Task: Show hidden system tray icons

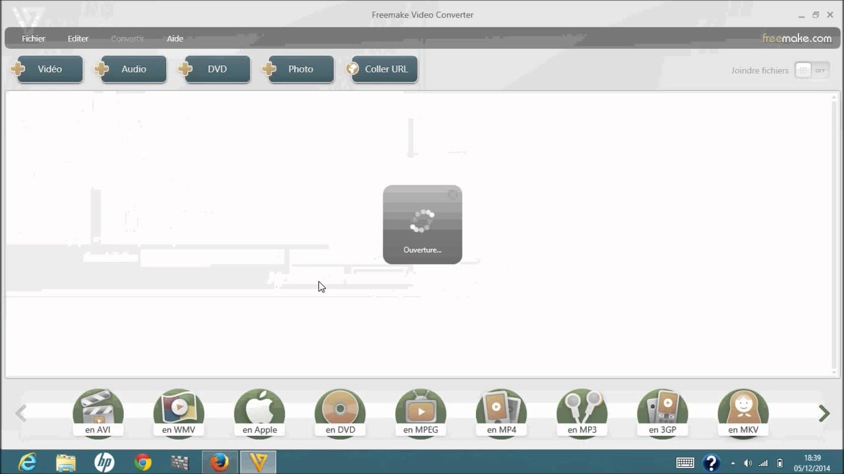Action: click(733, 463)
